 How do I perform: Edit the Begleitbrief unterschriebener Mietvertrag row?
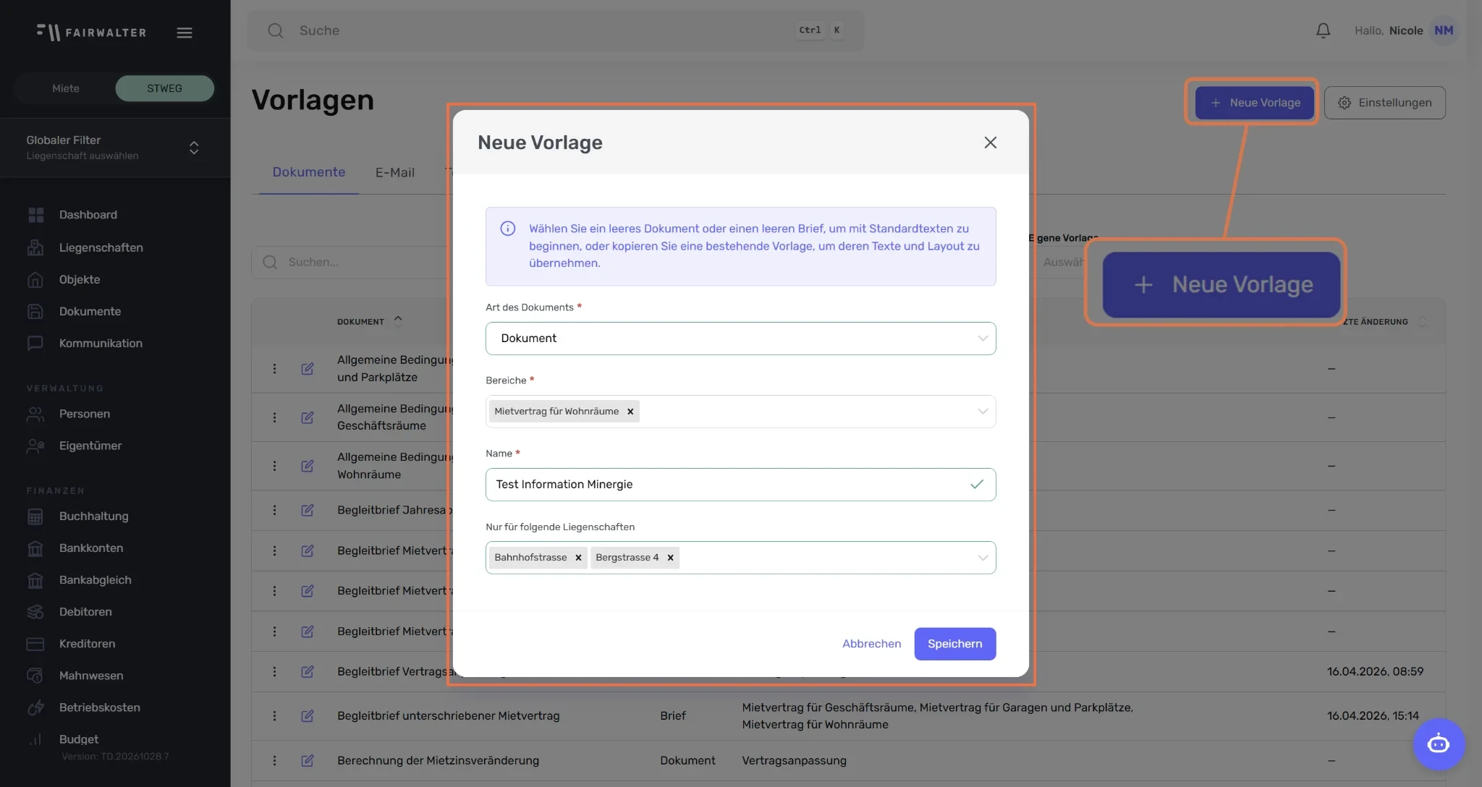[308, 715]
